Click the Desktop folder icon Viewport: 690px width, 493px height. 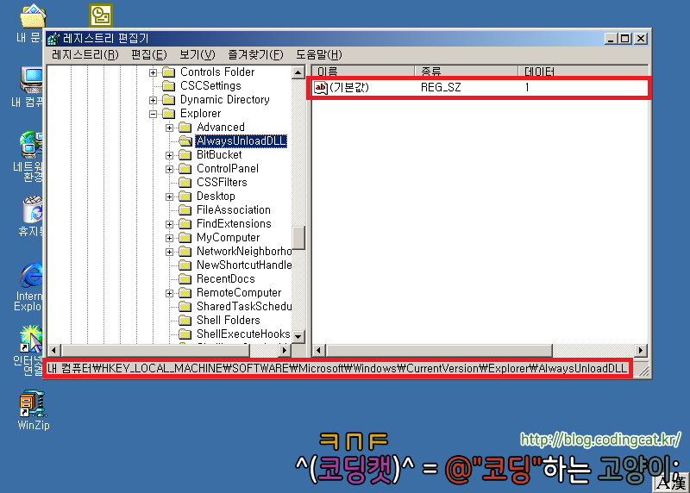coord(185,197)
